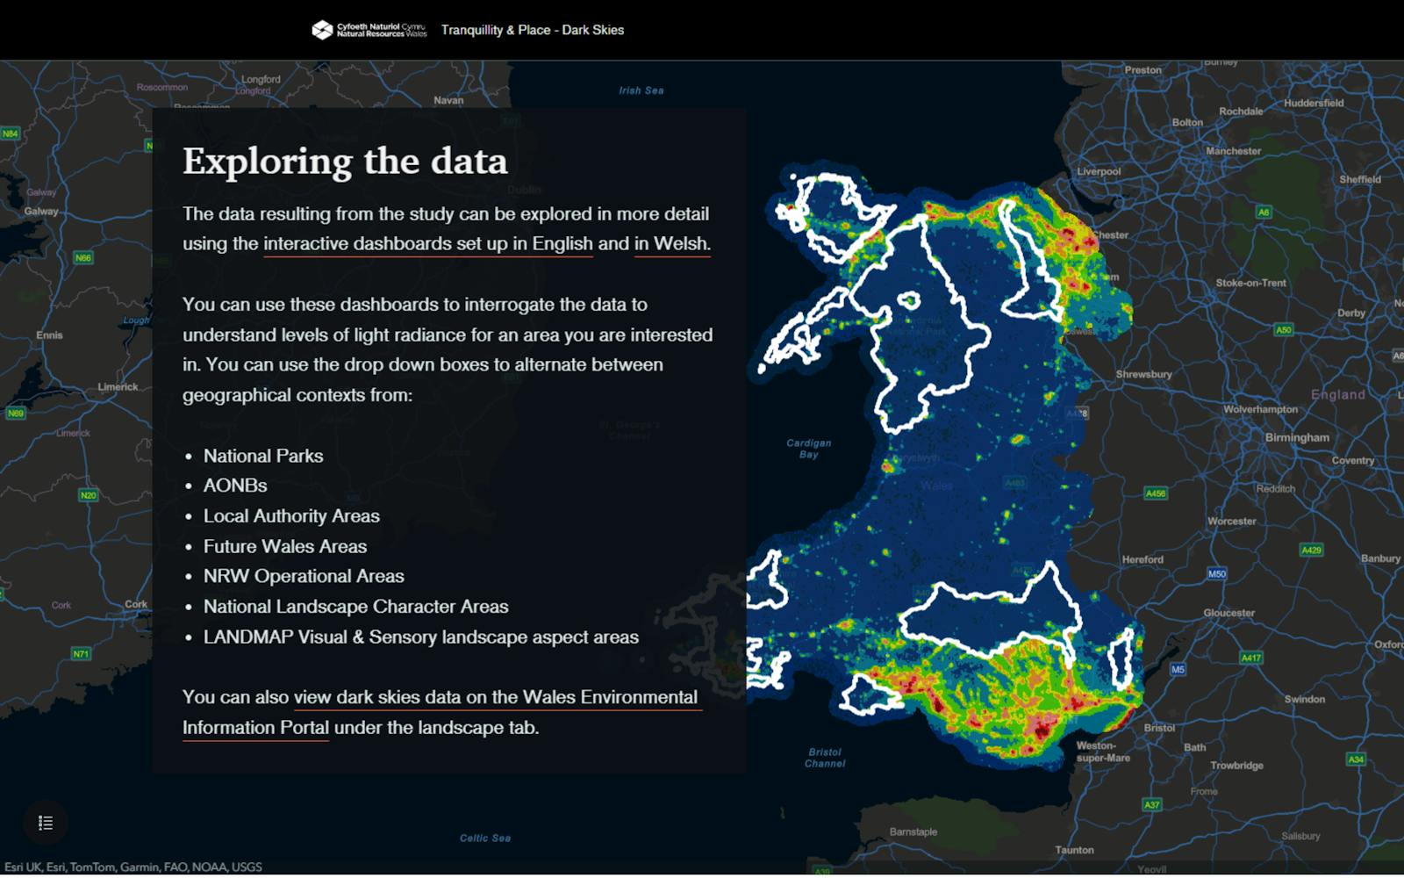Select the 'Local Authority Areas' list item
The height and width of the screenshot is (878, 1404).
click(x=291, y=516)
